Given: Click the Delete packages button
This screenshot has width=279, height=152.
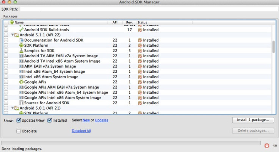Looking at the screenshot, I should 253,131.
